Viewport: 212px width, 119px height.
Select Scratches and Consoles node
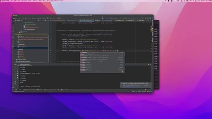pos(23,61)
